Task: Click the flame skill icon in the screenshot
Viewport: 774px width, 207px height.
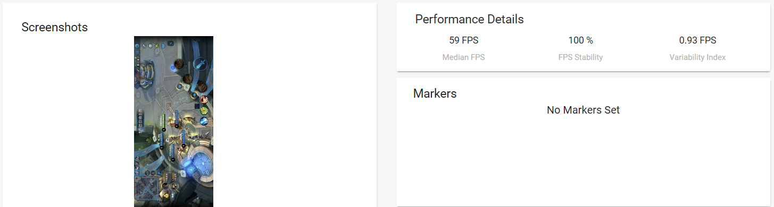Action: click(204, 99)
